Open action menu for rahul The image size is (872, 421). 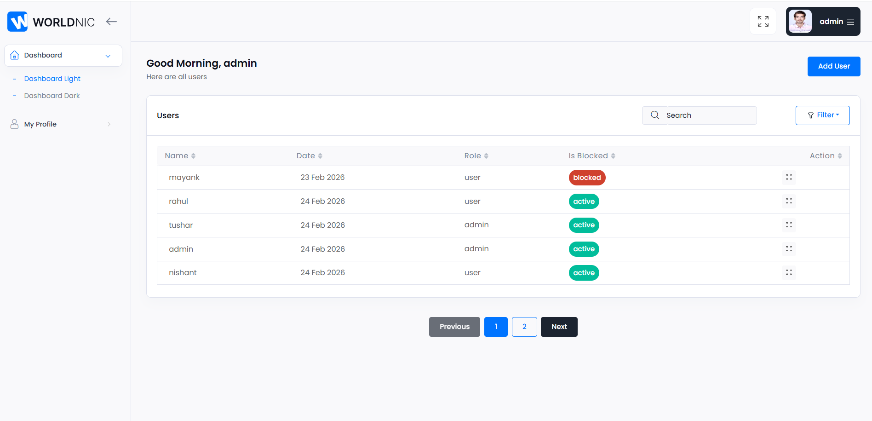click(789, 201)
